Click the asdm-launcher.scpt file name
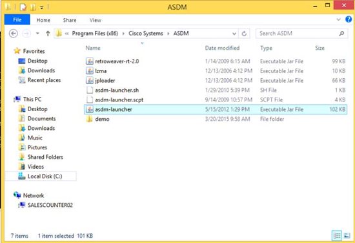Screen dimensions: 355x243 [119, 100]
